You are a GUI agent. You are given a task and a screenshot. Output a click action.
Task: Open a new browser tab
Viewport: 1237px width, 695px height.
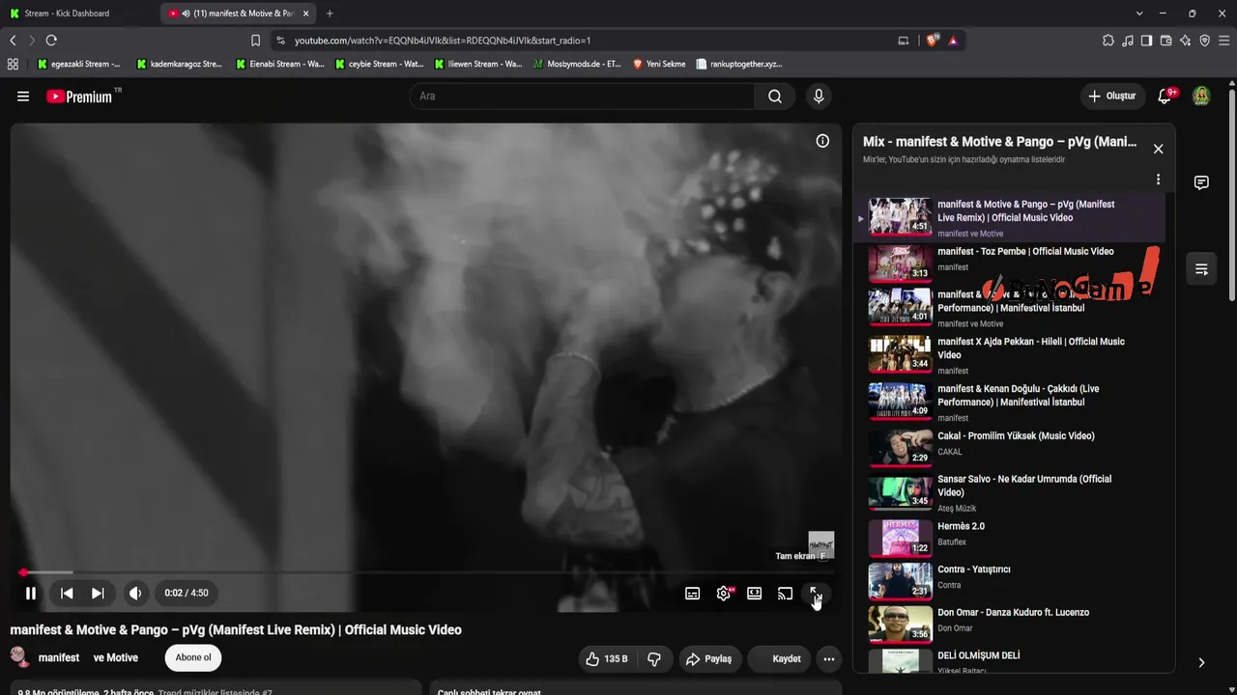[330, 14]
